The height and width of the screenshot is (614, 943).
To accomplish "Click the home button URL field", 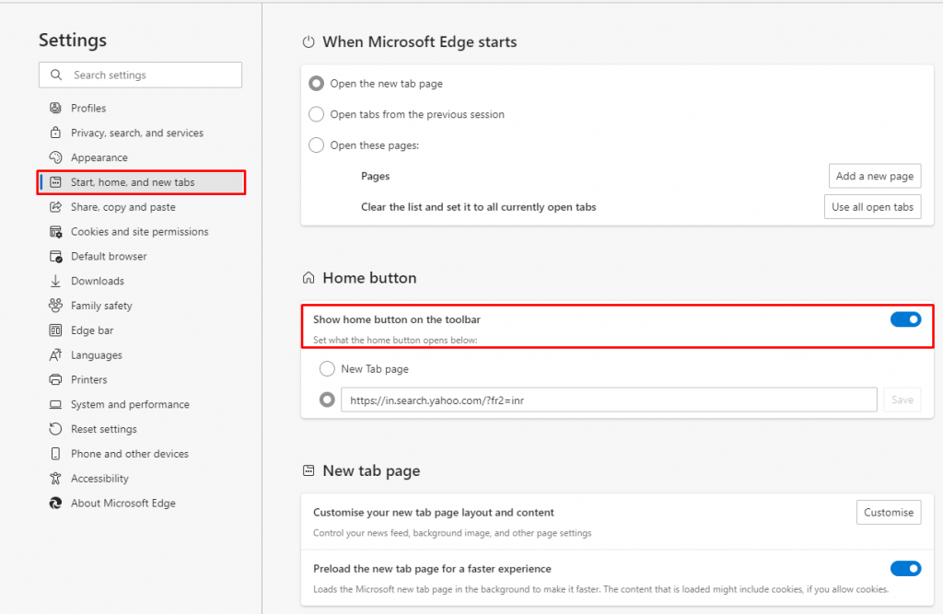I will 609,400.
